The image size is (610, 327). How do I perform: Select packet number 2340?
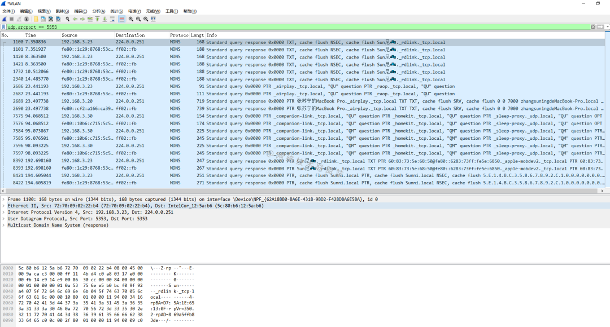pyautogui.click(x=302, y=79)
